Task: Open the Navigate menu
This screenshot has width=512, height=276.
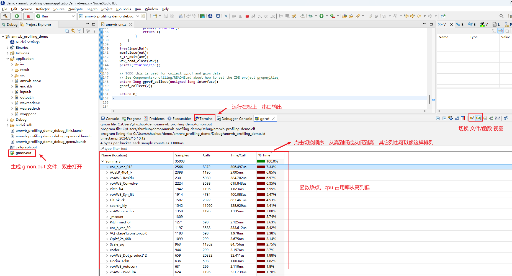Action: (x=76, y=9)
